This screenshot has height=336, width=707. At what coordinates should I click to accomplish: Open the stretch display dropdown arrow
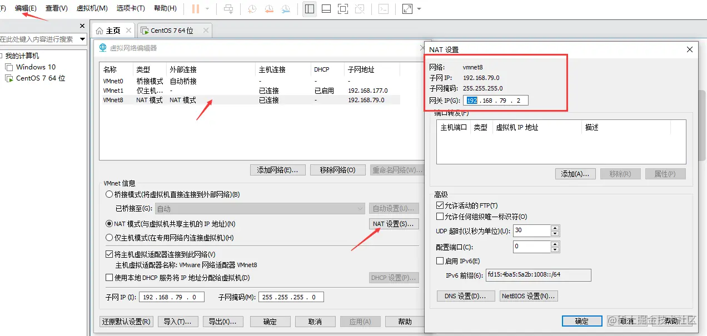point(419,9)
